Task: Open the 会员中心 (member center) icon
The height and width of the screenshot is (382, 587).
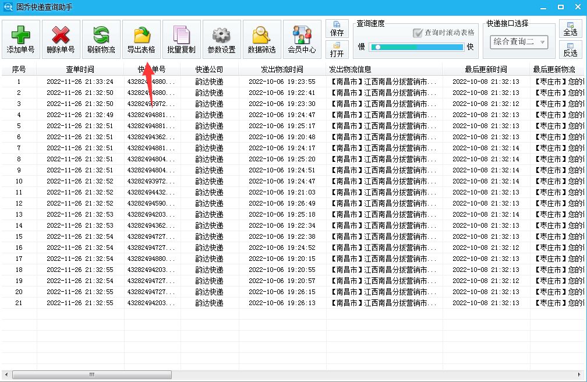Action: (x=301, y=38)
